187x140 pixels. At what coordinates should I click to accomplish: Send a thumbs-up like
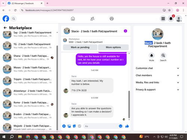(x=127, y=126)
